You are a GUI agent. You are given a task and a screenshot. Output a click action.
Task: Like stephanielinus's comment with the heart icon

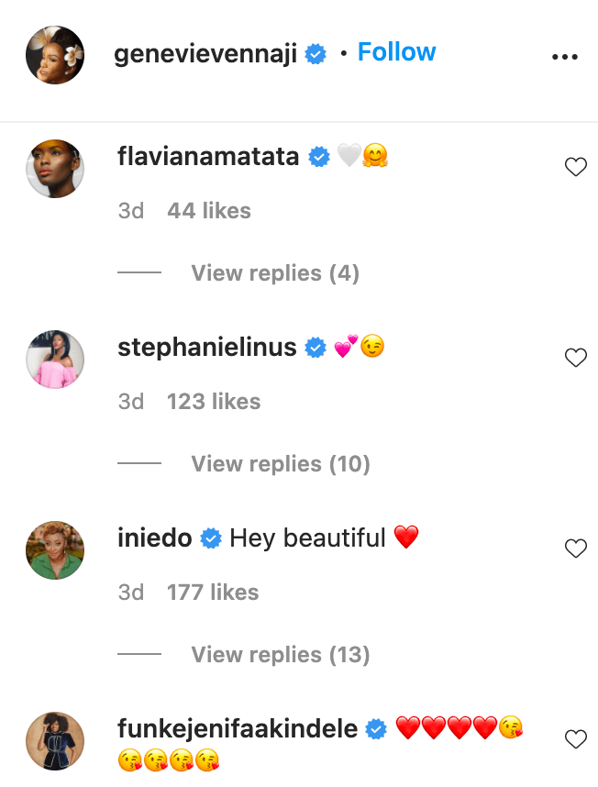click(575, 358)
